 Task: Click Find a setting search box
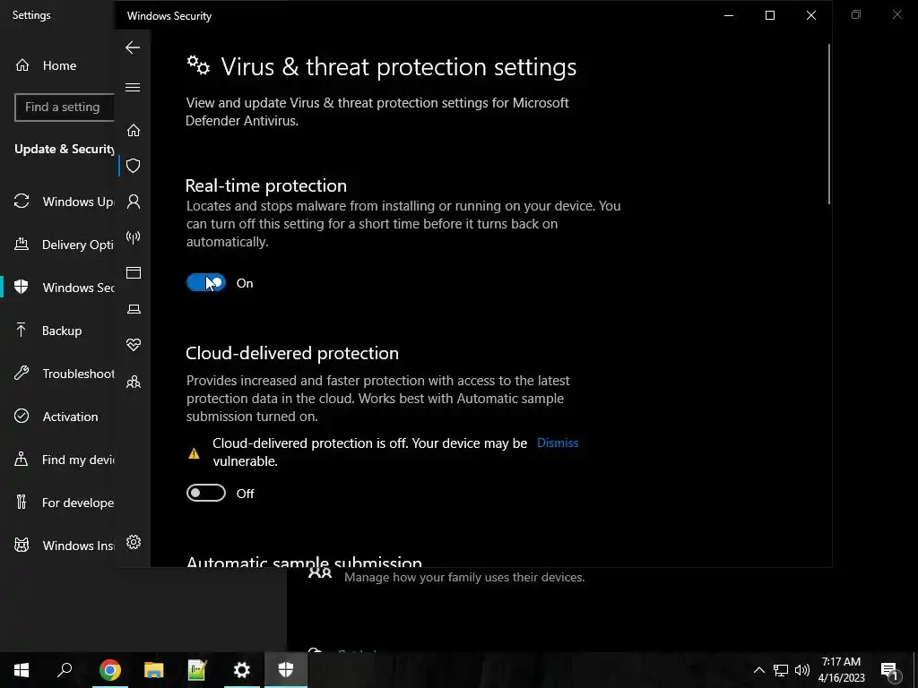coord(65,107)
